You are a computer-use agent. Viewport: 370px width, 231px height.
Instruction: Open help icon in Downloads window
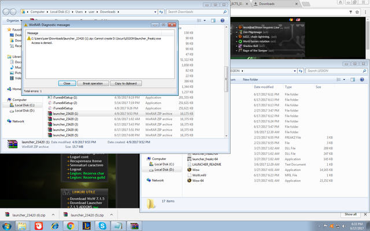pyautogui.click(x=222, y=21)
